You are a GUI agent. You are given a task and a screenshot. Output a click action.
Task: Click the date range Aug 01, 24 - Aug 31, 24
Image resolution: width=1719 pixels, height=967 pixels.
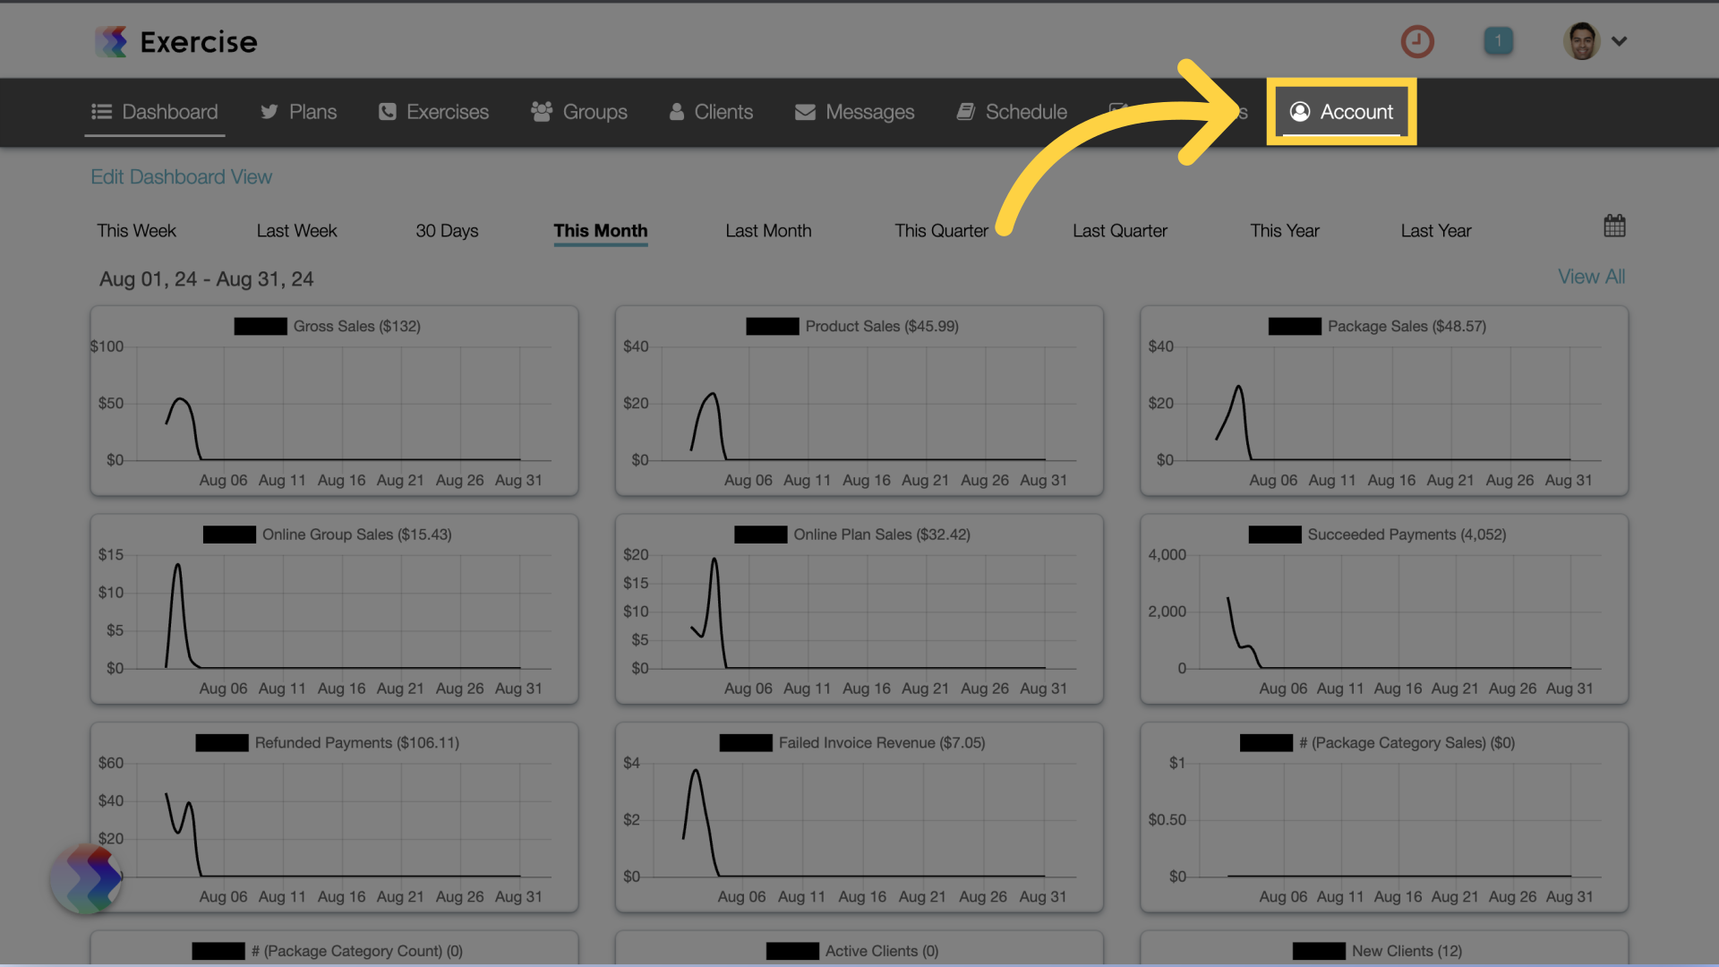(207, 279)
